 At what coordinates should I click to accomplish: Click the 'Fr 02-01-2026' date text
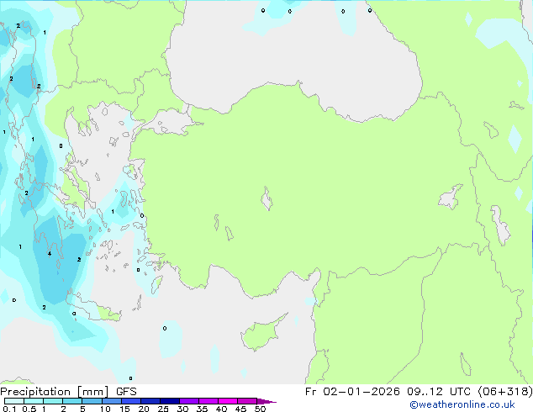pos(352,392)
